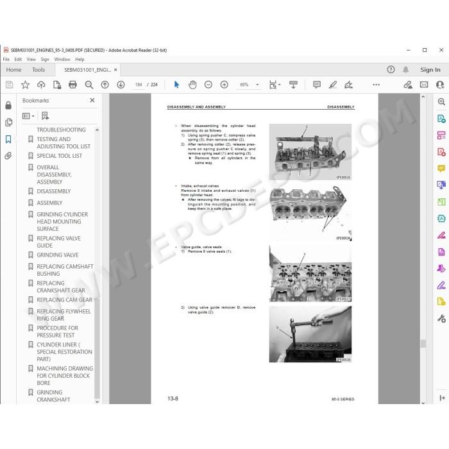Close the Bookmarks panel

[92, 100]
